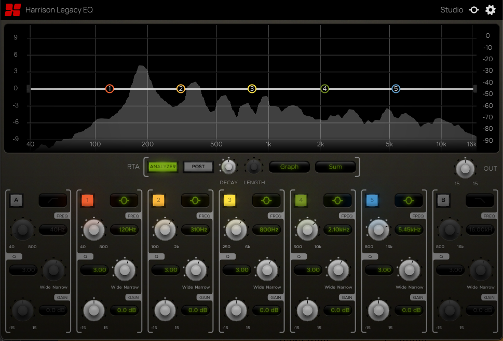Click the 2.10kHz frequency field

pos(338,229)
